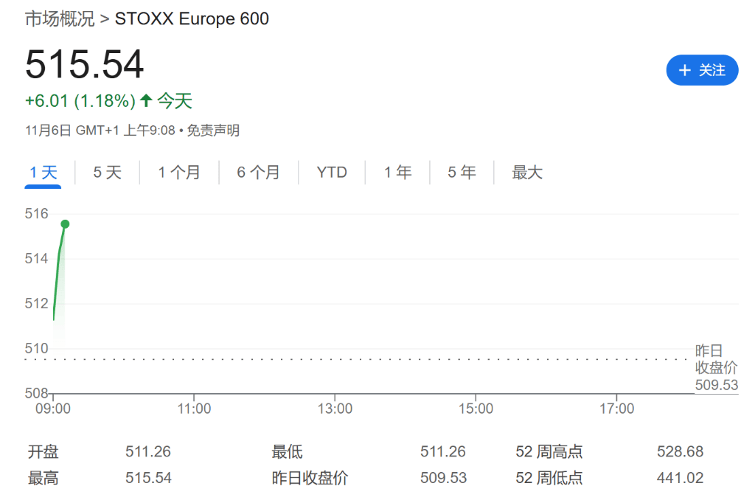Click the 关注 follow button
Viewport: 755px width, 503px height.
click(x=702, y=70)
